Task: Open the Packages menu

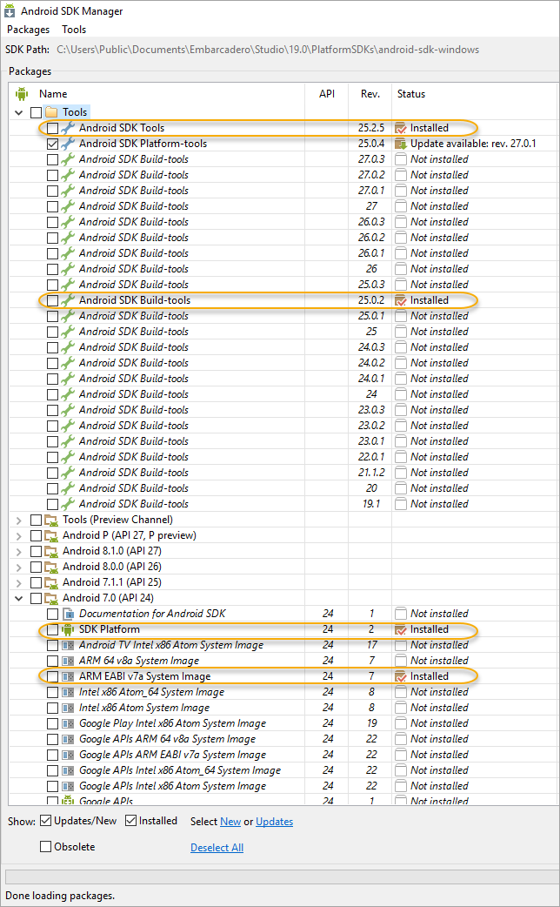Action: click(29, 30)
